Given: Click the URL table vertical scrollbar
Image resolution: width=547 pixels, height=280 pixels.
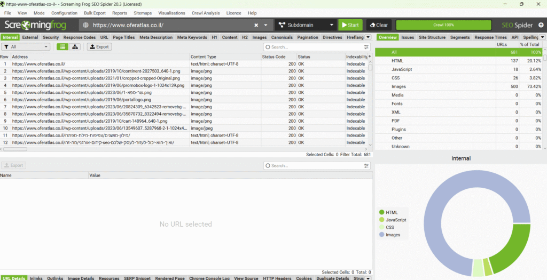Looking at the screenshot, I should pos(370,68).
